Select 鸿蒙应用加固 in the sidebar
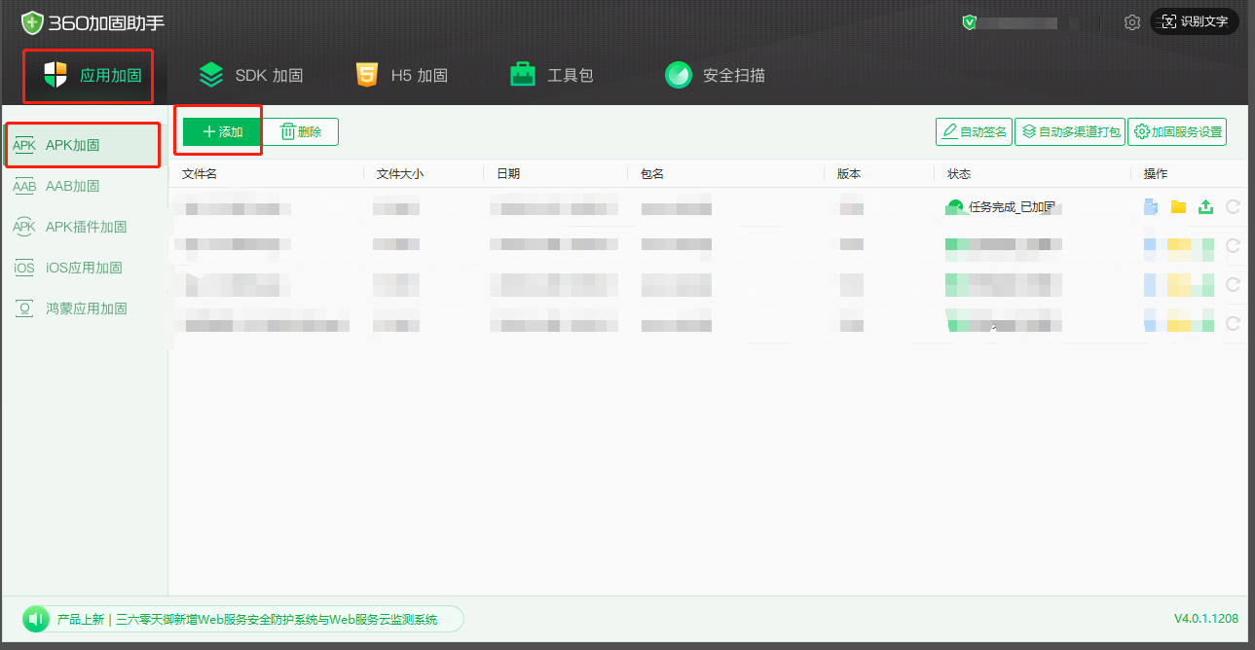The image size is (1255, 650). tap(84, 308)
